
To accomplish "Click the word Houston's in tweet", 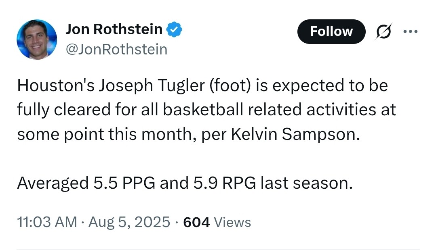I will point(56,85).
